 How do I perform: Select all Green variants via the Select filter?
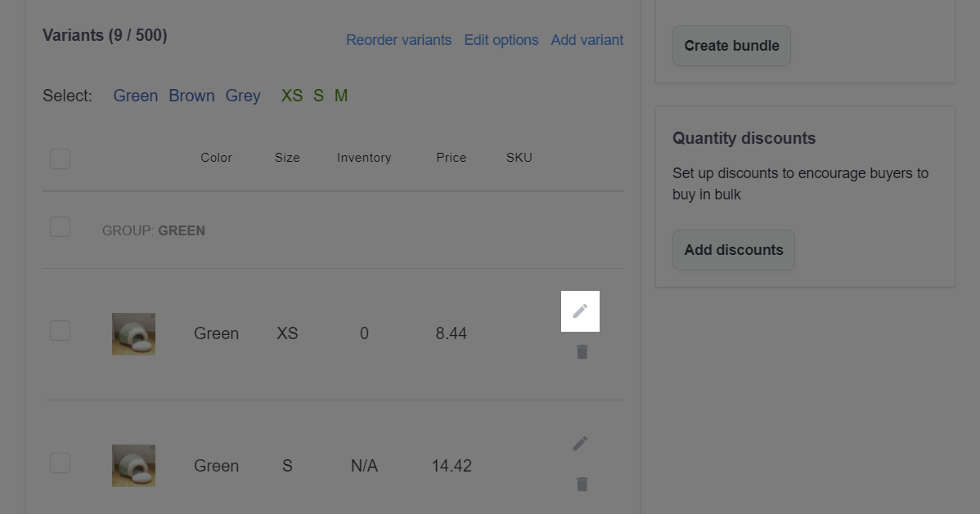[x=135, y=96]
